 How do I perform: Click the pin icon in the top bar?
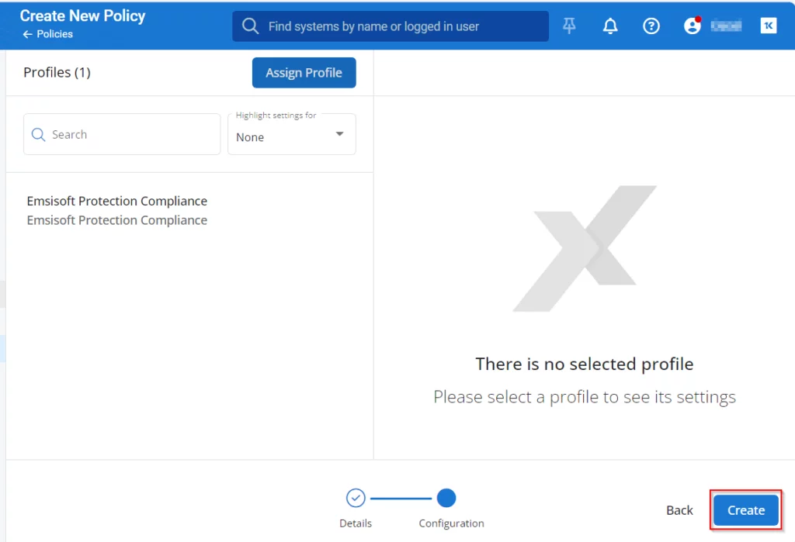click(570, 26)
